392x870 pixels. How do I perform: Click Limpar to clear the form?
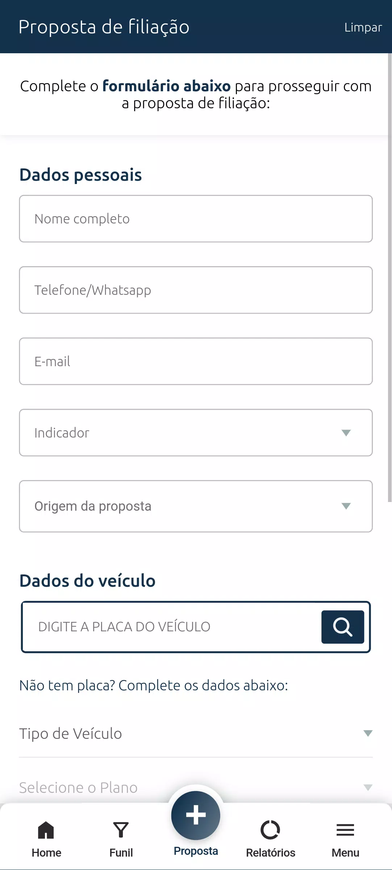click(363, 28)
